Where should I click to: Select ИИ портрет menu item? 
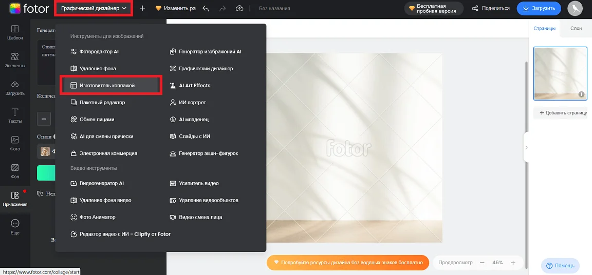(x=188, y=103)
